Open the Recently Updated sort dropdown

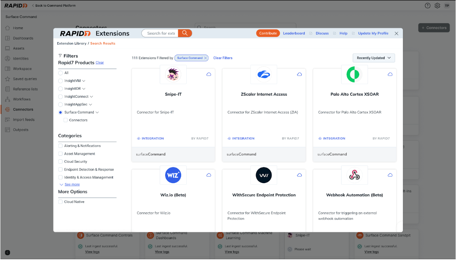click(x=374, y=58)
